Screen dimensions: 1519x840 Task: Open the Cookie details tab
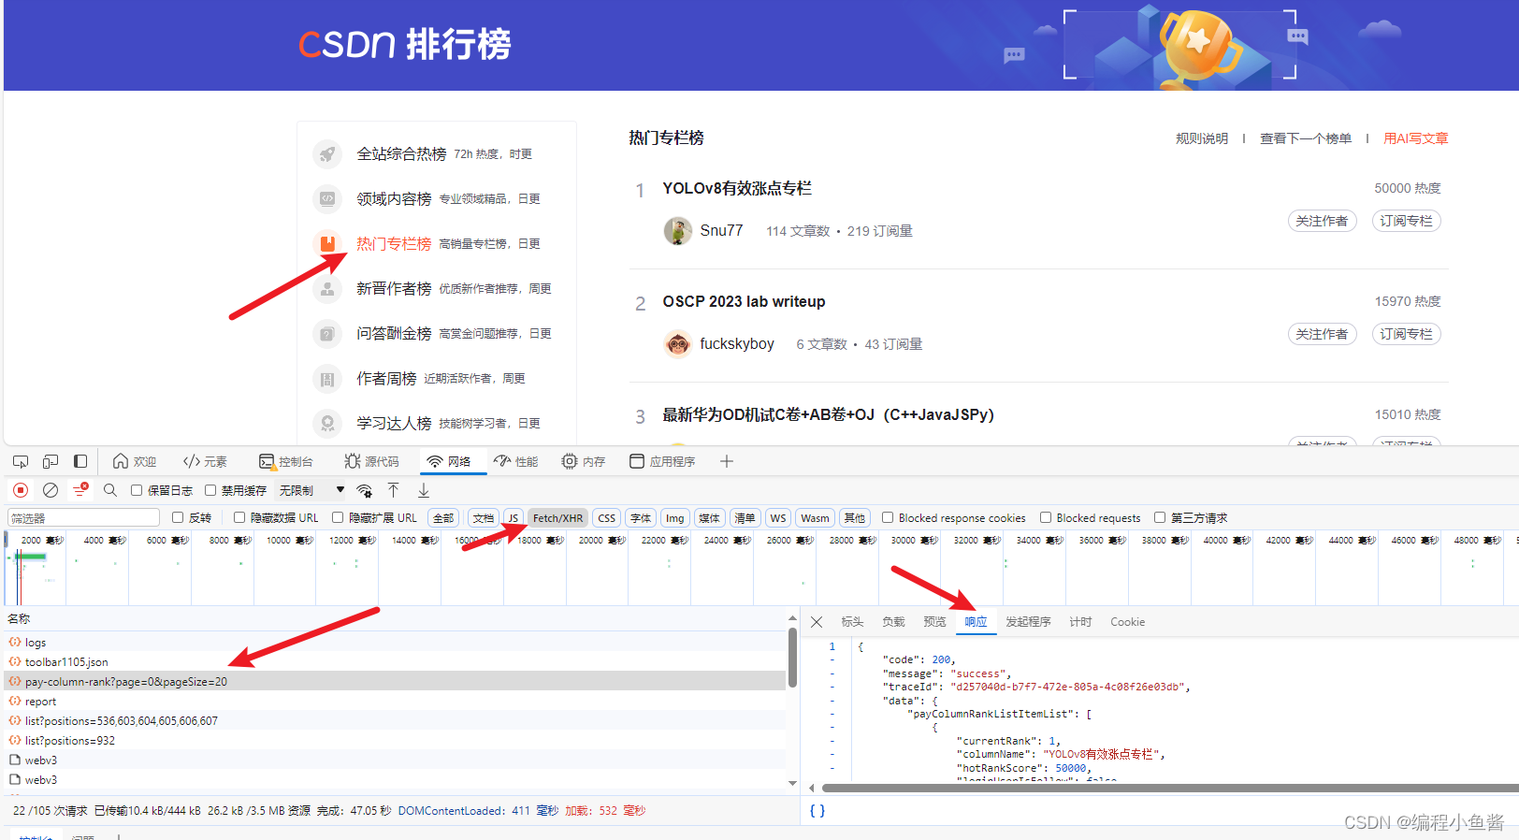point(1127,621)
